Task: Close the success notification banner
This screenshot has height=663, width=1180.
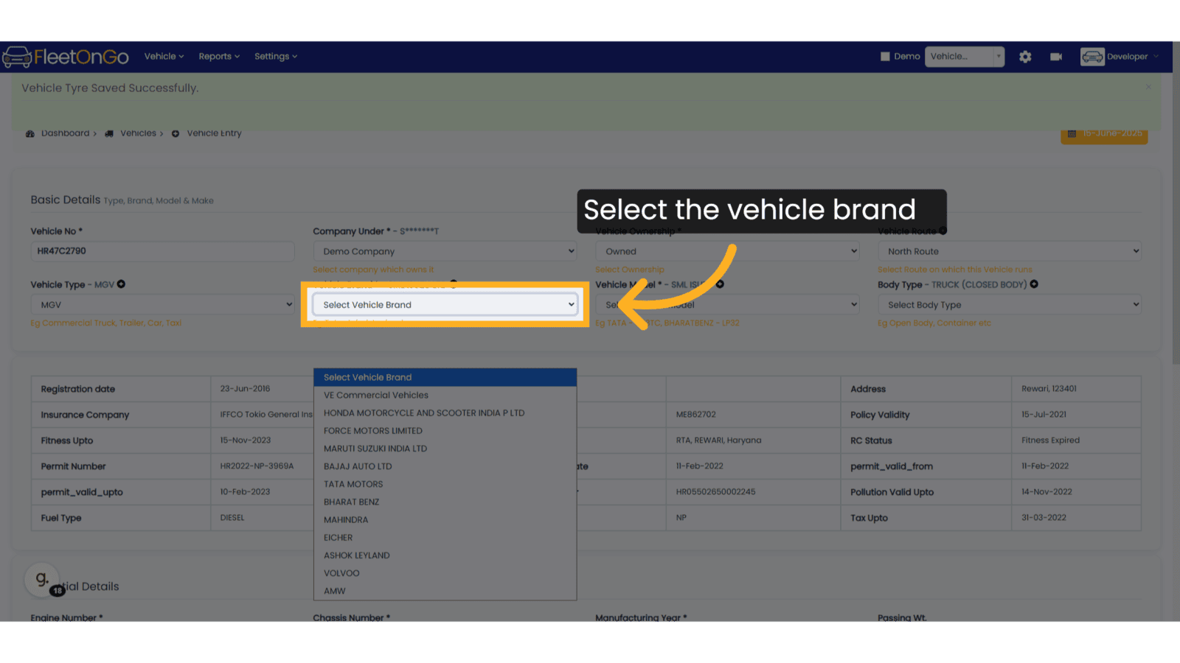Action: tap(1148, 87)
